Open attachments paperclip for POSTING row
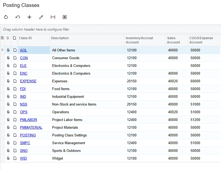The height and width of the screenshot is (170, 221). coord(8,135)
